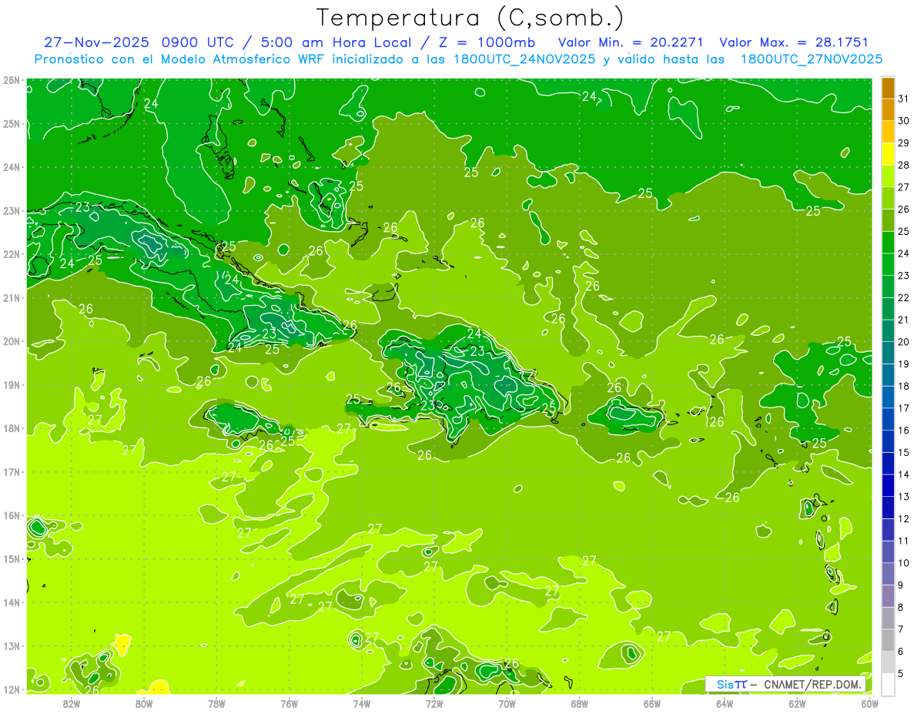This screenshot has width=924, height=714.
Task: Click the legend swatch between 18 and 19
Action: coord(888,374)
